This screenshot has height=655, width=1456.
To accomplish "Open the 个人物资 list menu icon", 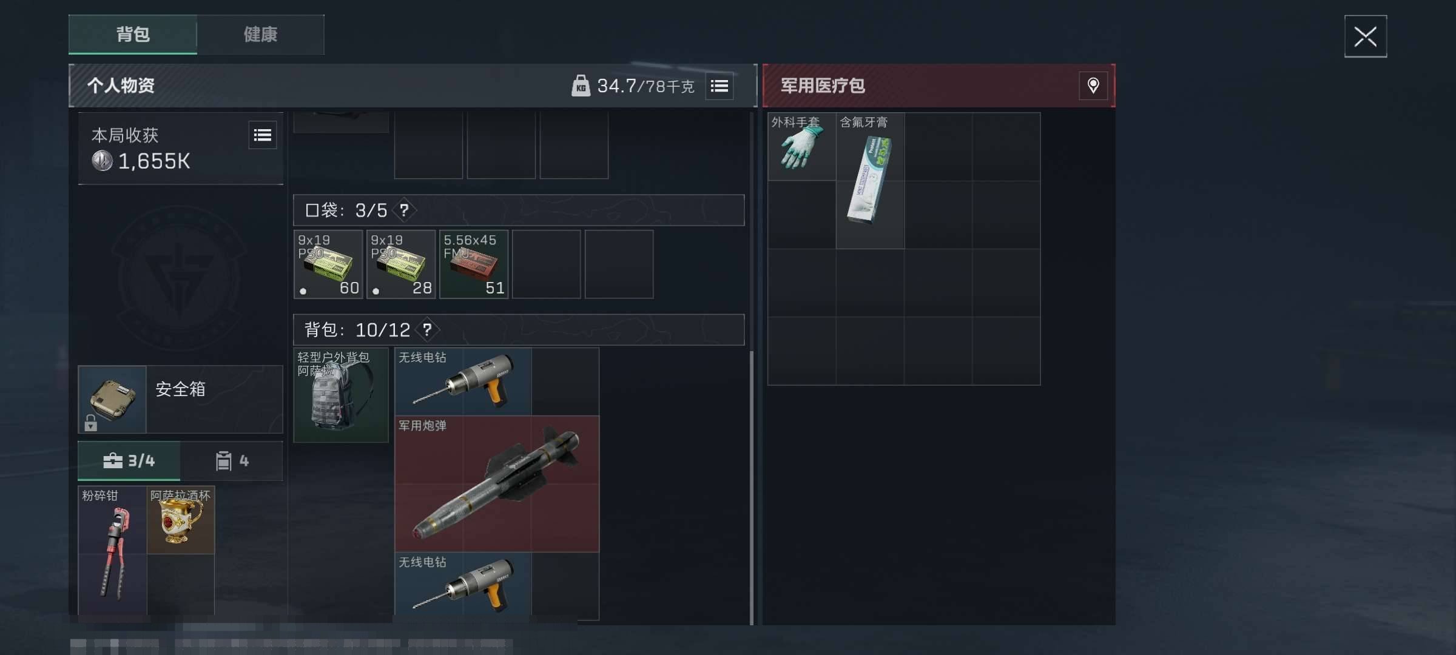I will coord(720,86).
